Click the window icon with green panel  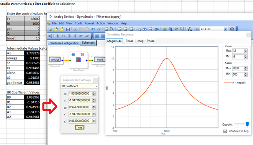(x=119, y=29)
